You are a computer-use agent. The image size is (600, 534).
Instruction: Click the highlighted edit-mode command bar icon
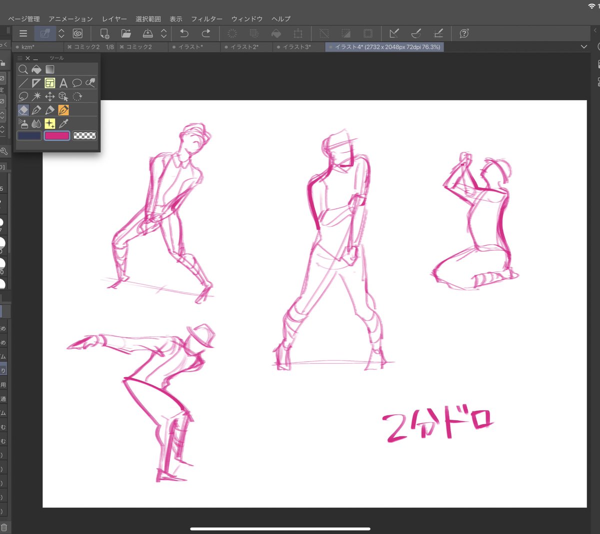tap(45, 33)
